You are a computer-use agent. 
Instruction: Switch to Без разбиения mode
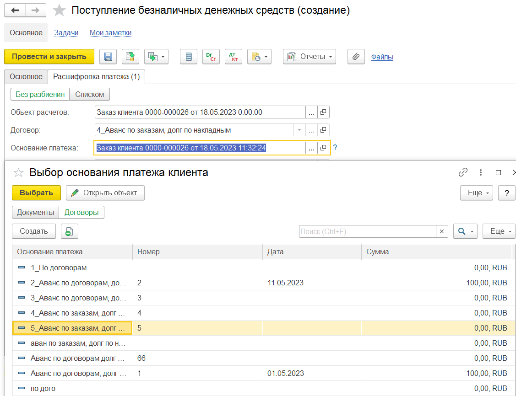[x=40, y=95]
